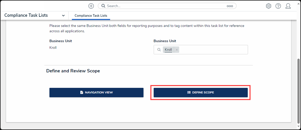This screenshot has height=130, width=301.
Task: Click the vertical page scrollbar thumb
Action: click(298, 91)
